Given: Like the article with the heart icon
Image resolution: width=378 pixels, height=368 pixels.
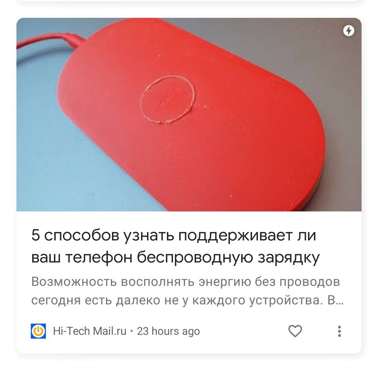Looking at the screenshot, I should [295, 331].
